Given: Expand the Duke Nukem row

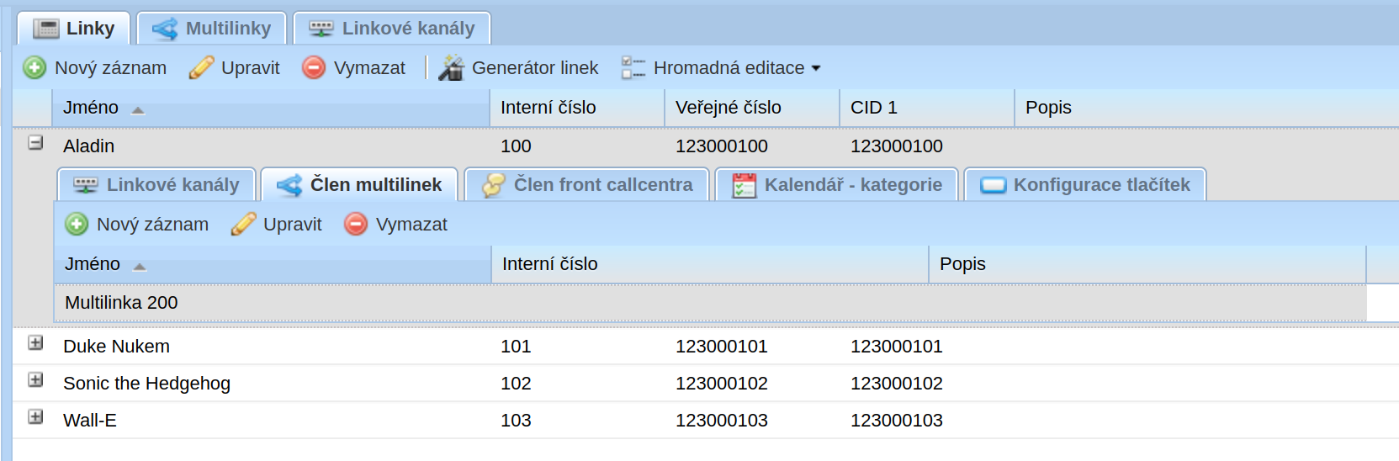Looking at the screenshot, I should (x=35, y=342).
